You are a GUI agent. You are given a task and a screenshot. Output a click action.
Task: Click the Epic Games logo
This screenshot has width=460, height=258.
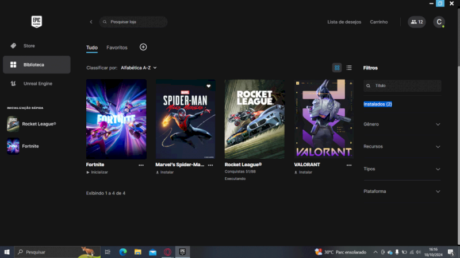[37, 22]
